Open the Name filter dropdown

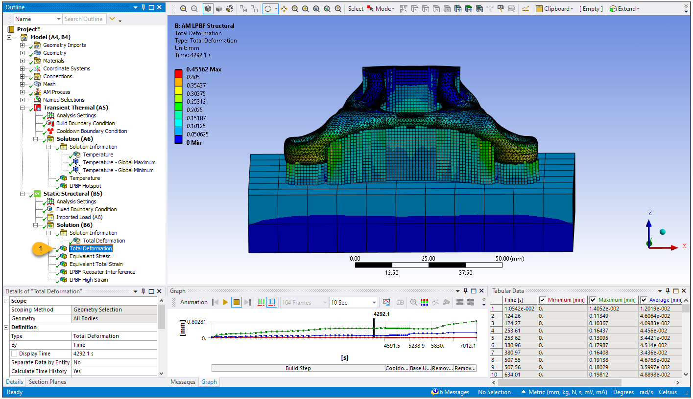point(58,19)
